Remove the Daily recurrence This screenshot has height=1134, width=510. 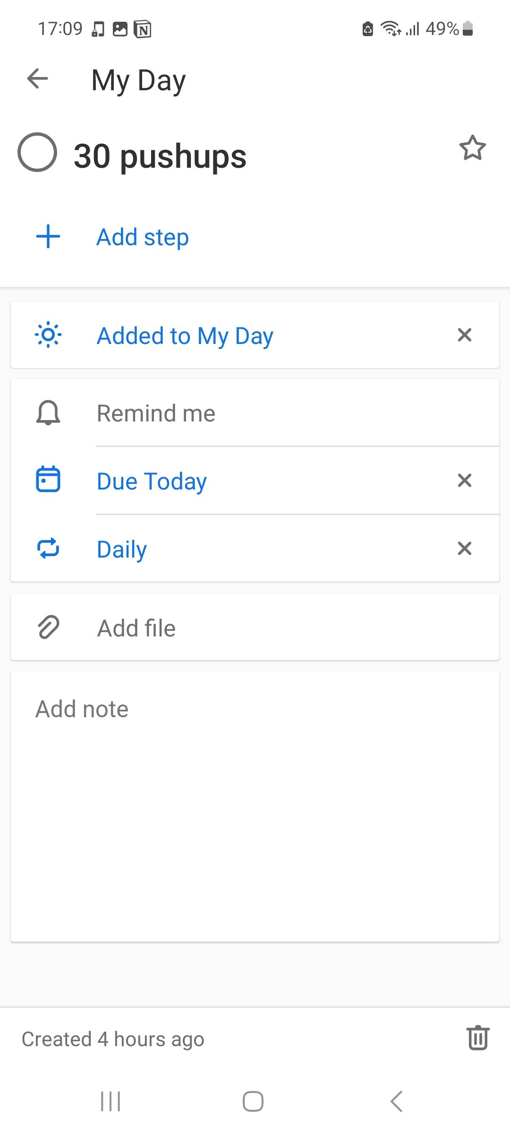tap(465, 549)
